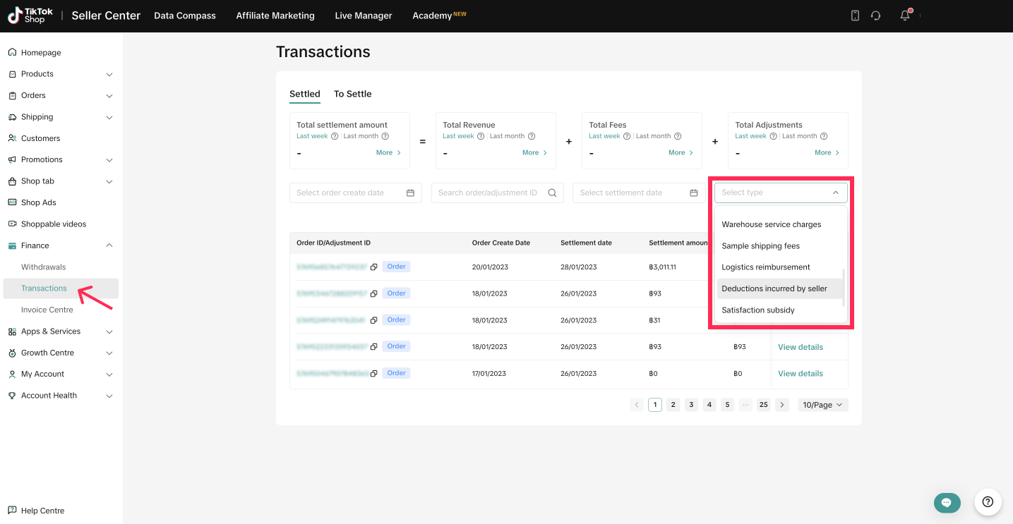Collapse the Finance sidebar section
Image resolution: width=1013 pixels, height=524 pixels.
coord(109,245)
